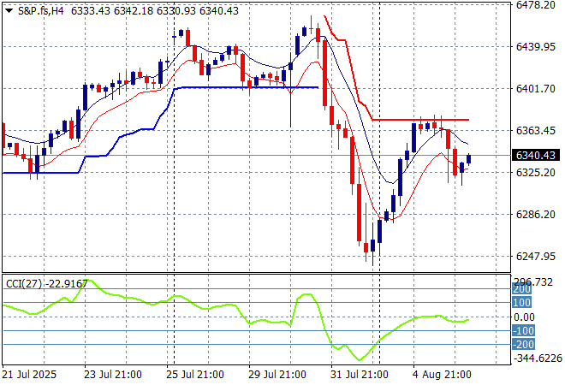
Task: Click the CCI 0.00 level label
Action: point(524,317)
